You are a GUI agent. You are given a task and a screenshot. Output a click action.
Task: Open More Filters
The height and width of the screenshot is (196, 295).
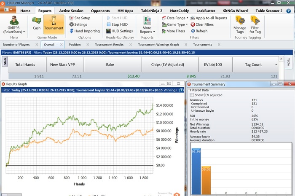pyautogui.click(x=173, y=31)
